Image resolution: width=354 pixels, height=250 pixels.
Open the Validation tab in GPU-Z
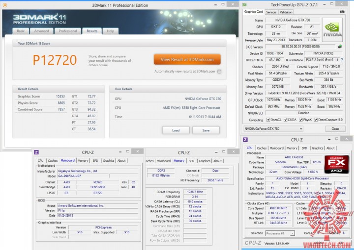(286, 12)
